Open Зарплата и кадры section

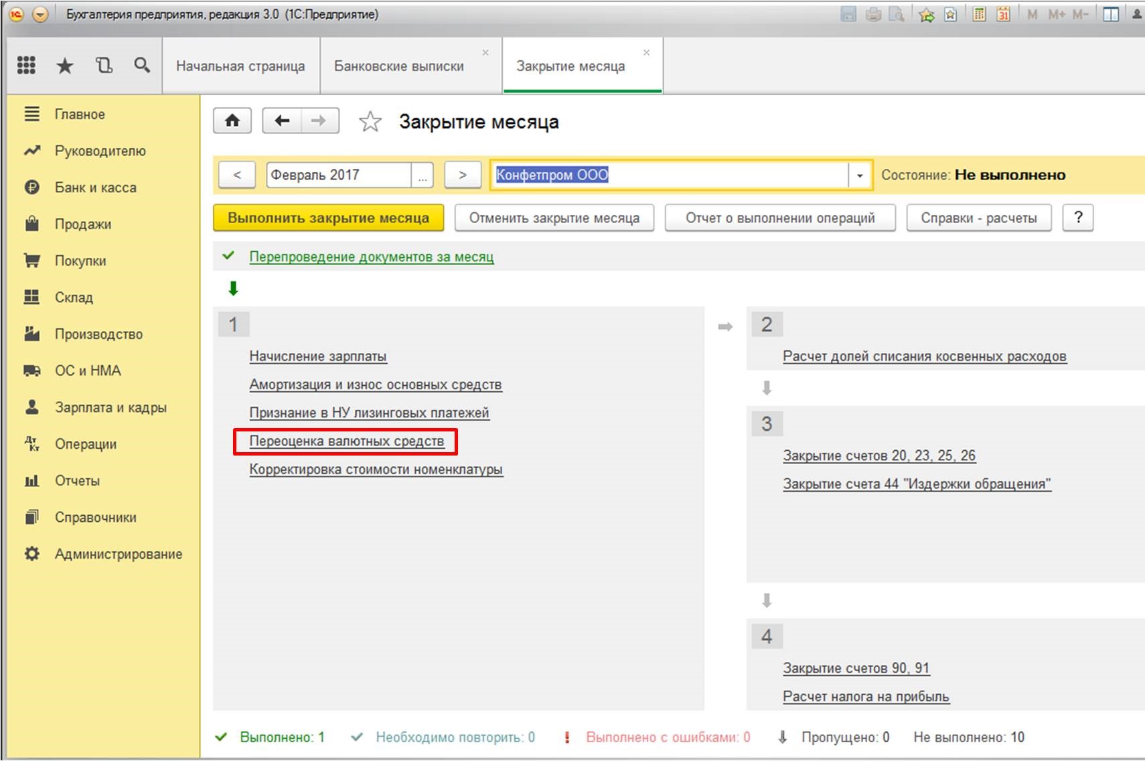click(110, 407)
